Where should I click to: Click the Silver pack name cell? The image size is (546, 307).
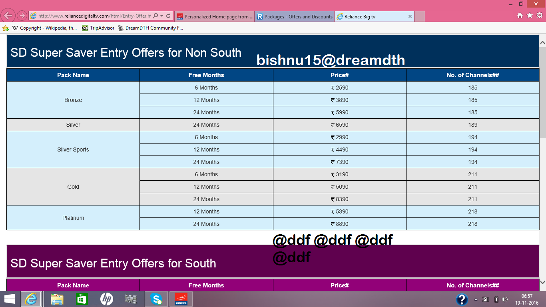73,125
